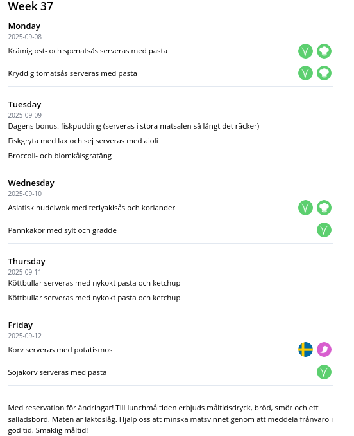Click the Friday date 2025-09-12
Viewport: 354px width, 436px height.
[24, 336]
